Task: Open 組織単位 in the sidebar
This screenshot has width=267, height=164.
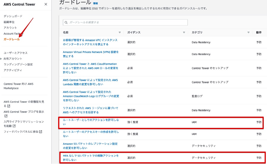Action: (x=9, y=22)
